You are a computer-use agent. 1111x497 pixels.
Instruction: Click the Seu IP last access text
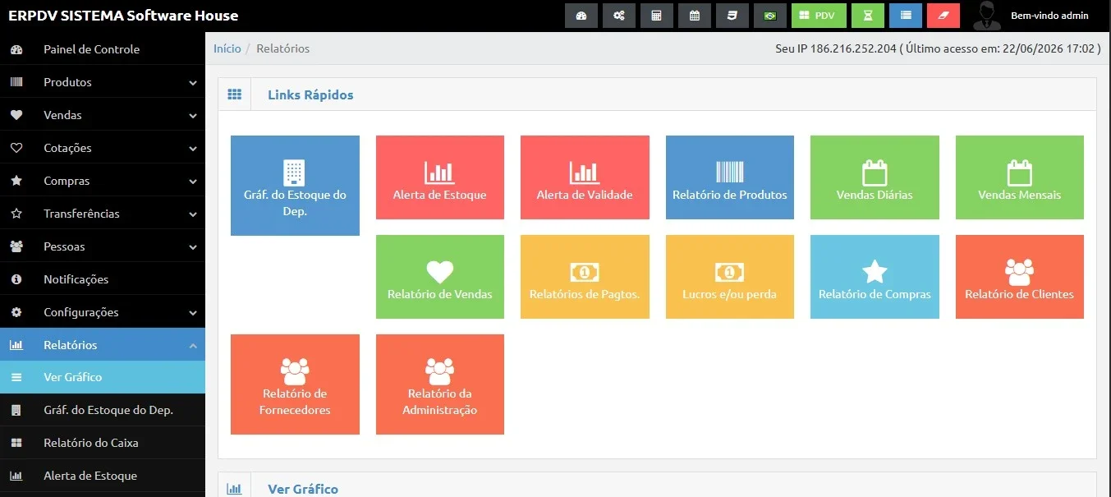[938, 48]
